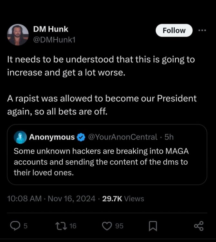Share the post via share icon

point(199,226)
